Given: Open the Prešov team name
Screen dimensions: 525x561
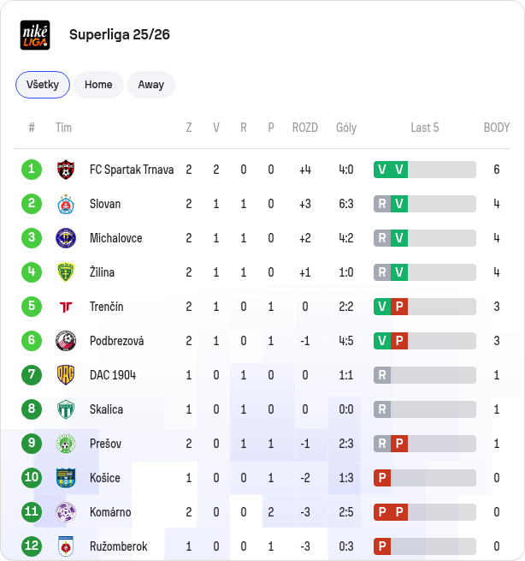Looking at the screenshot, I should (105, 444).
